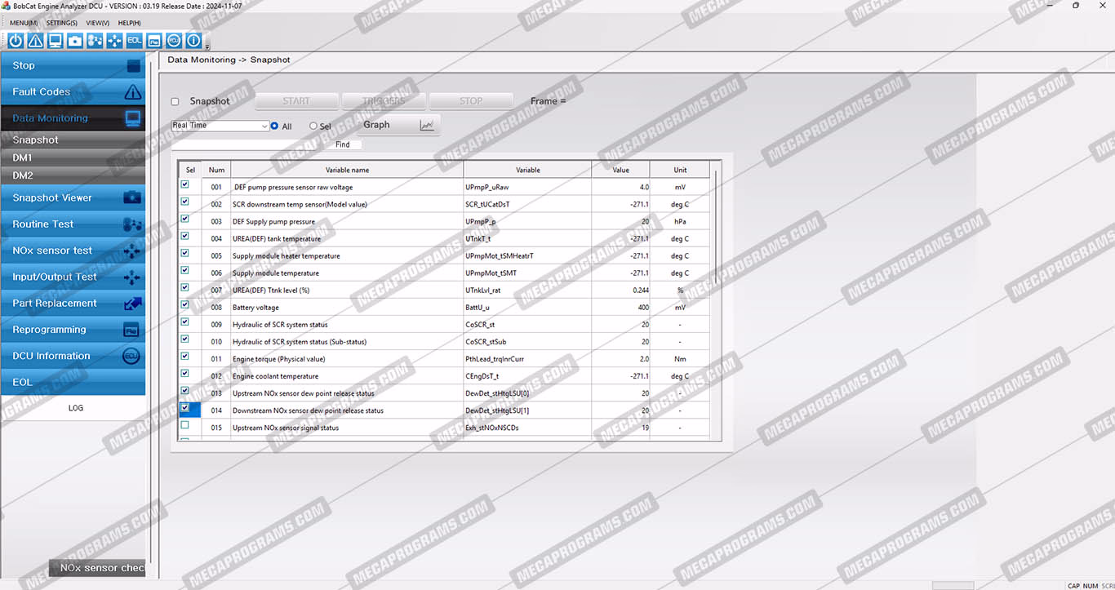
Task: Click the Unit column header
Action: pos(680,170)
